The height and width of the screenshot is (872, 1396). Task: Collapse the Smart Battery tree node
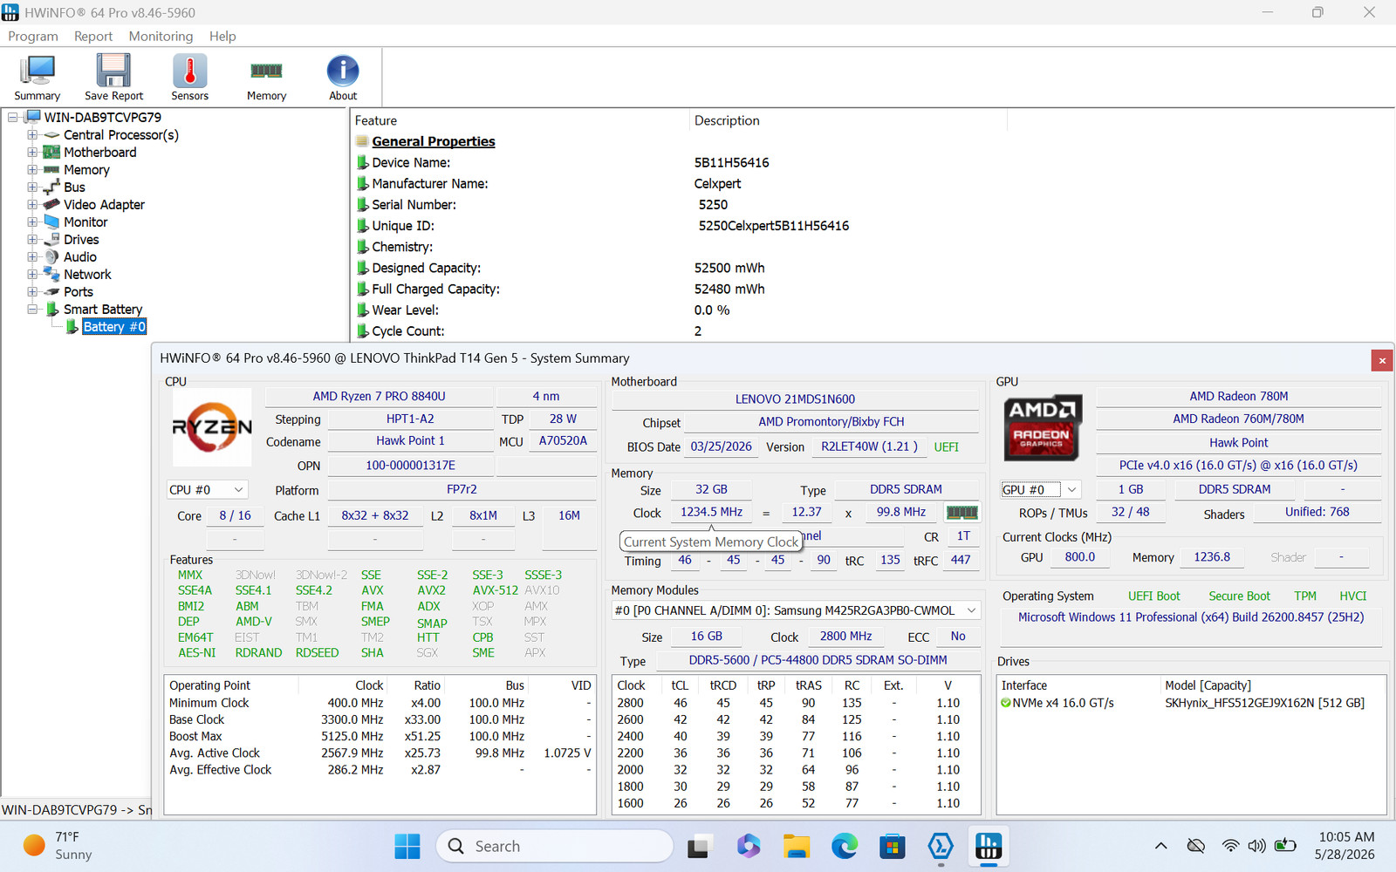point(32,310)
